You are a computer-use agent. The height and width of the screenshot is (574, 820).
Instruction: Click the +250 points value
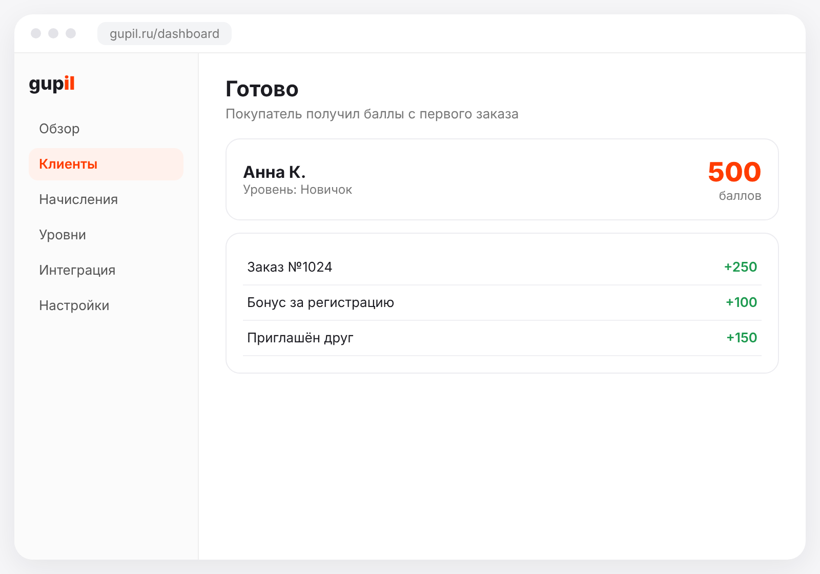coord(741,267)
